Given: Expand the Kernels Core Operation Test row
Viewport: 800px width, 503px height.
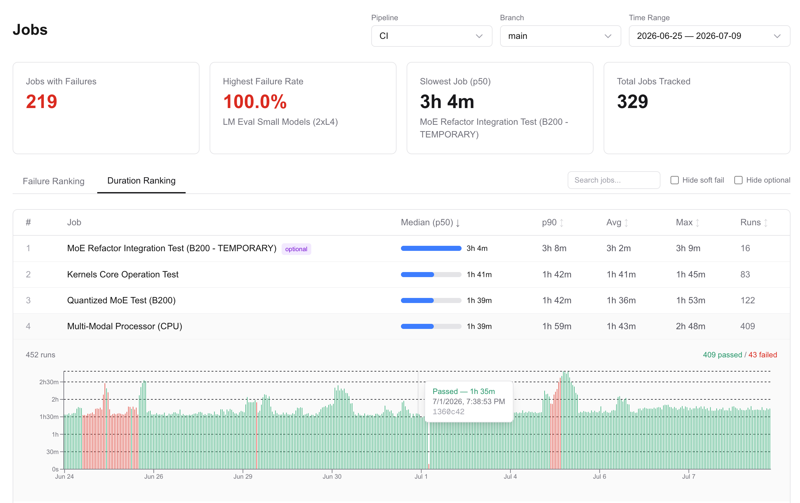Looking at the screenshot, I should tap(401, 275).
